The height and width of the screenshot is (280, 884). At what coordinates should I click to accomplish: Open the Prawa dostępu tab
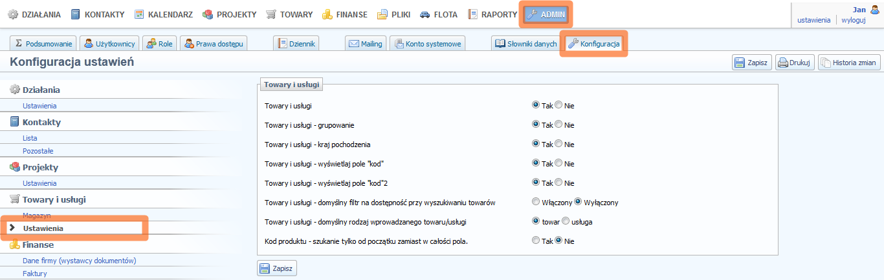click(214, 44)
